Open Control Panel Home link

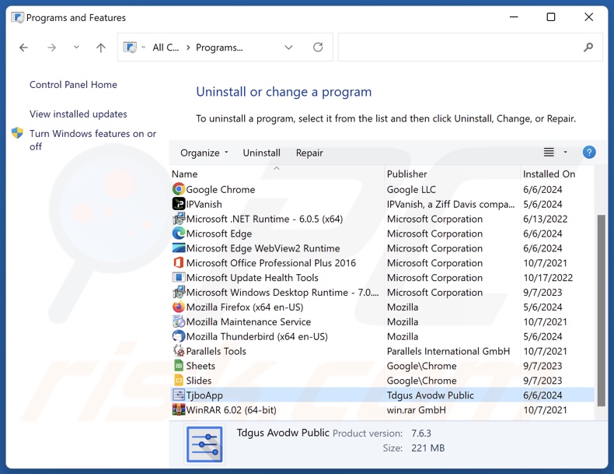pos(73,85)
